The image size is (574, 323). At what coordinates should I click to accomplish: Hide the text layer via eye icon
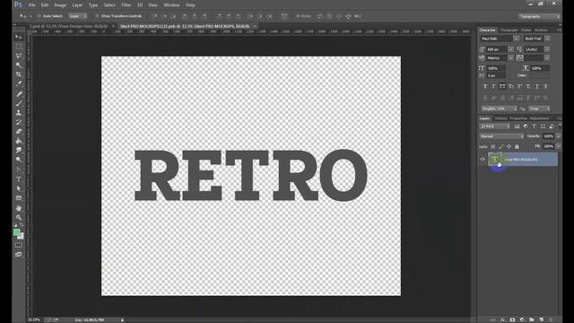(483, 160)
